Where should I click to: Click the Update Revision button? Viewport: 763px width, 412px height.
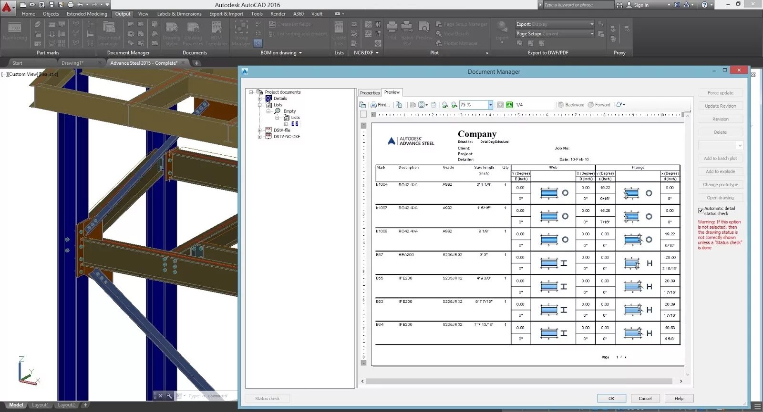click(x=721, y=106)
